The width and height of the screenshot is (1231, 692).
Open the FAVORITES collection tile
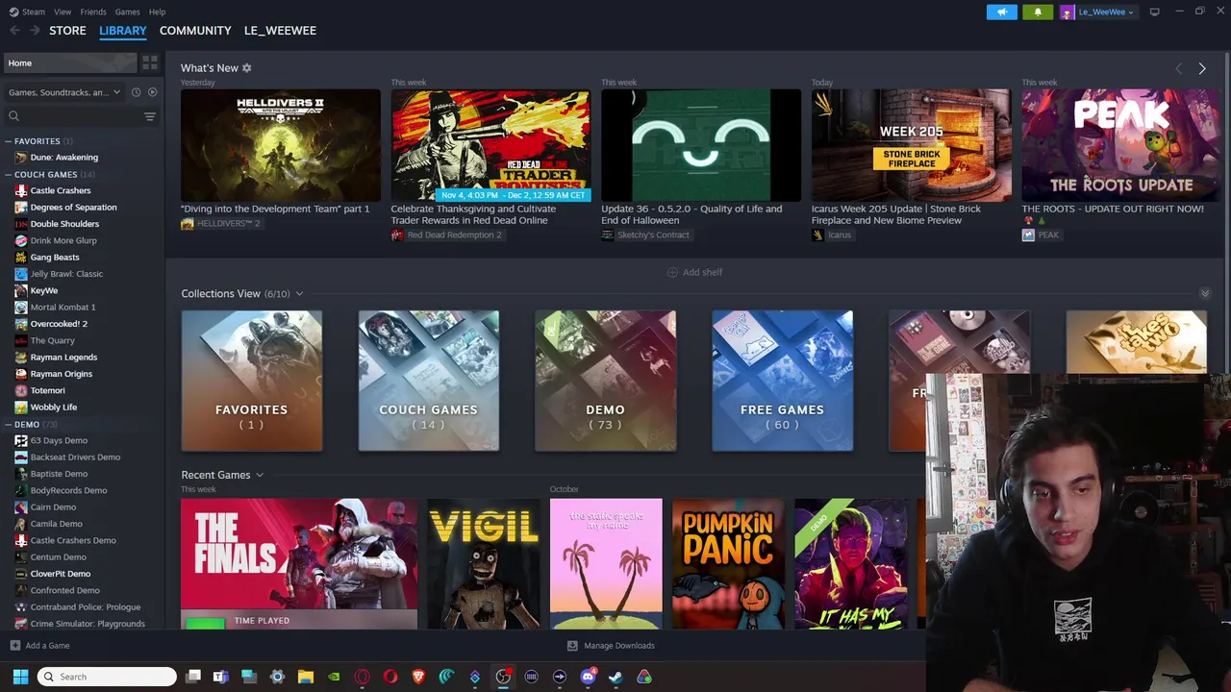(251, 381)
